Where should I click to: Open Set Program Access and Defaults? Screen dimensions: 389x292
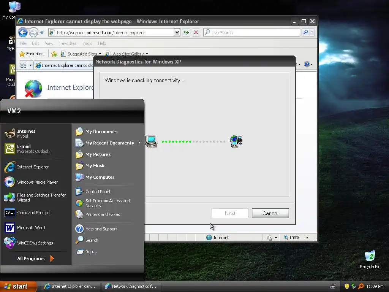[108, 203]
